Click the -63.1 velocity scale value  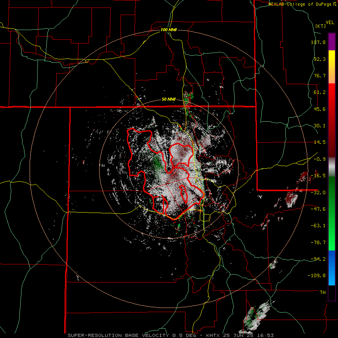pos(318,226)
